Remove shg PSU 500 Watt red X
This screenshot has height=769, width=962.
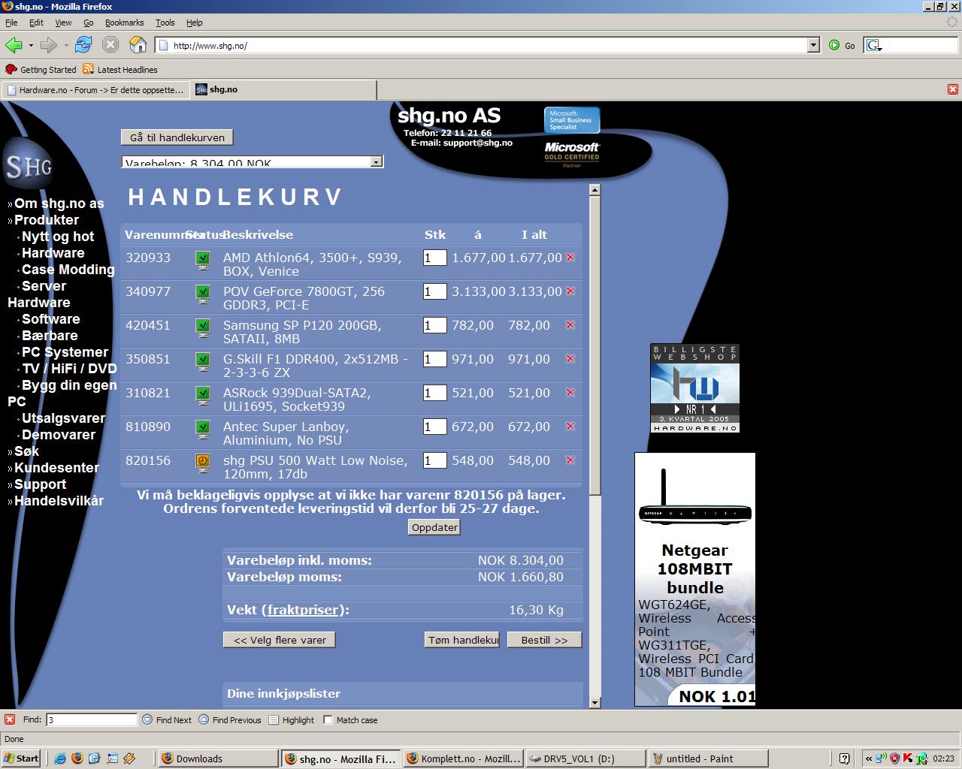(570, 460)
